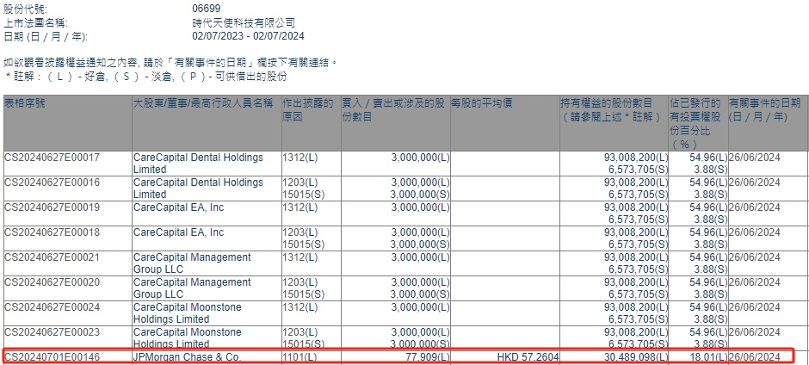
Task: Select the stock code 06699
Action: [206, 9]
